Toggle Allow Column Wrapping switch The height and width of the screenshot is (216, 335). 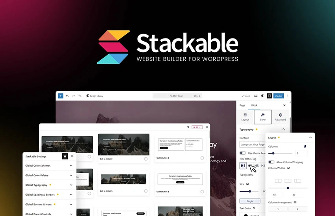[x=271, y=162]
